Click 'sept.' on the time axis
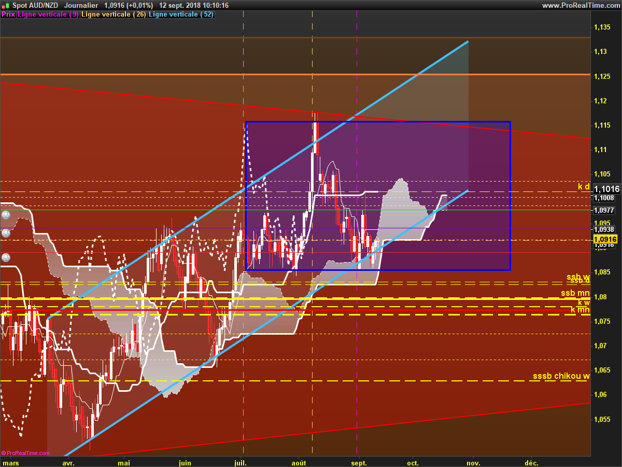The width and height of the screenshot is (622, 467). [359, 462]
